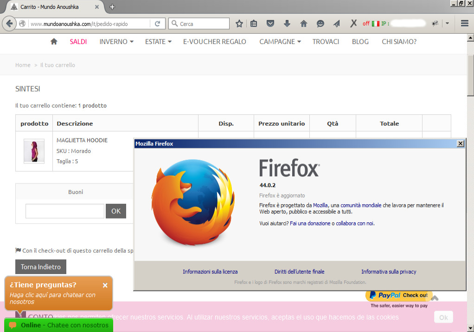Click the site home icon in navigation
The height and width of the screenshot is (332, 474).
pyautogui.click(x=54, y=41)
